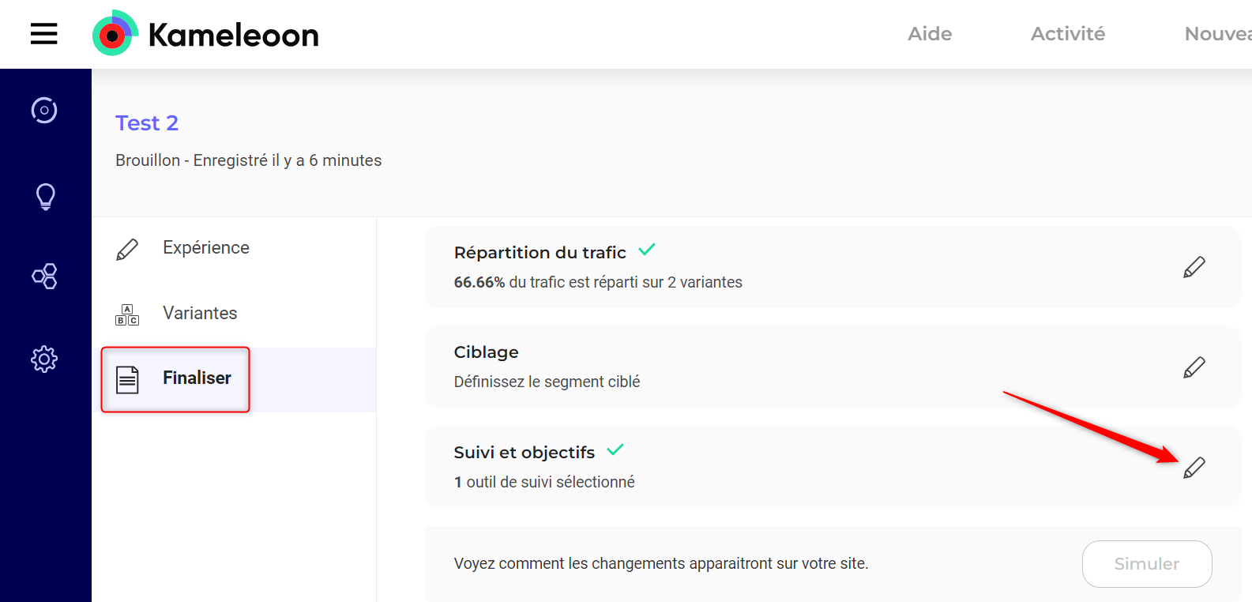Open the lightbulb ideas section in sidebar
The height and width of the screenshot is (602, 1252).
[45, 196]
